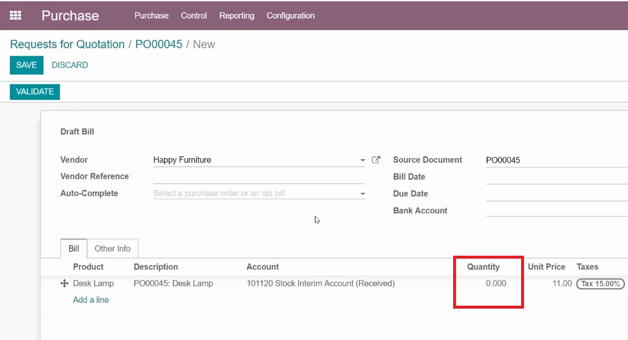Click the Description column header

pos(156,267)
